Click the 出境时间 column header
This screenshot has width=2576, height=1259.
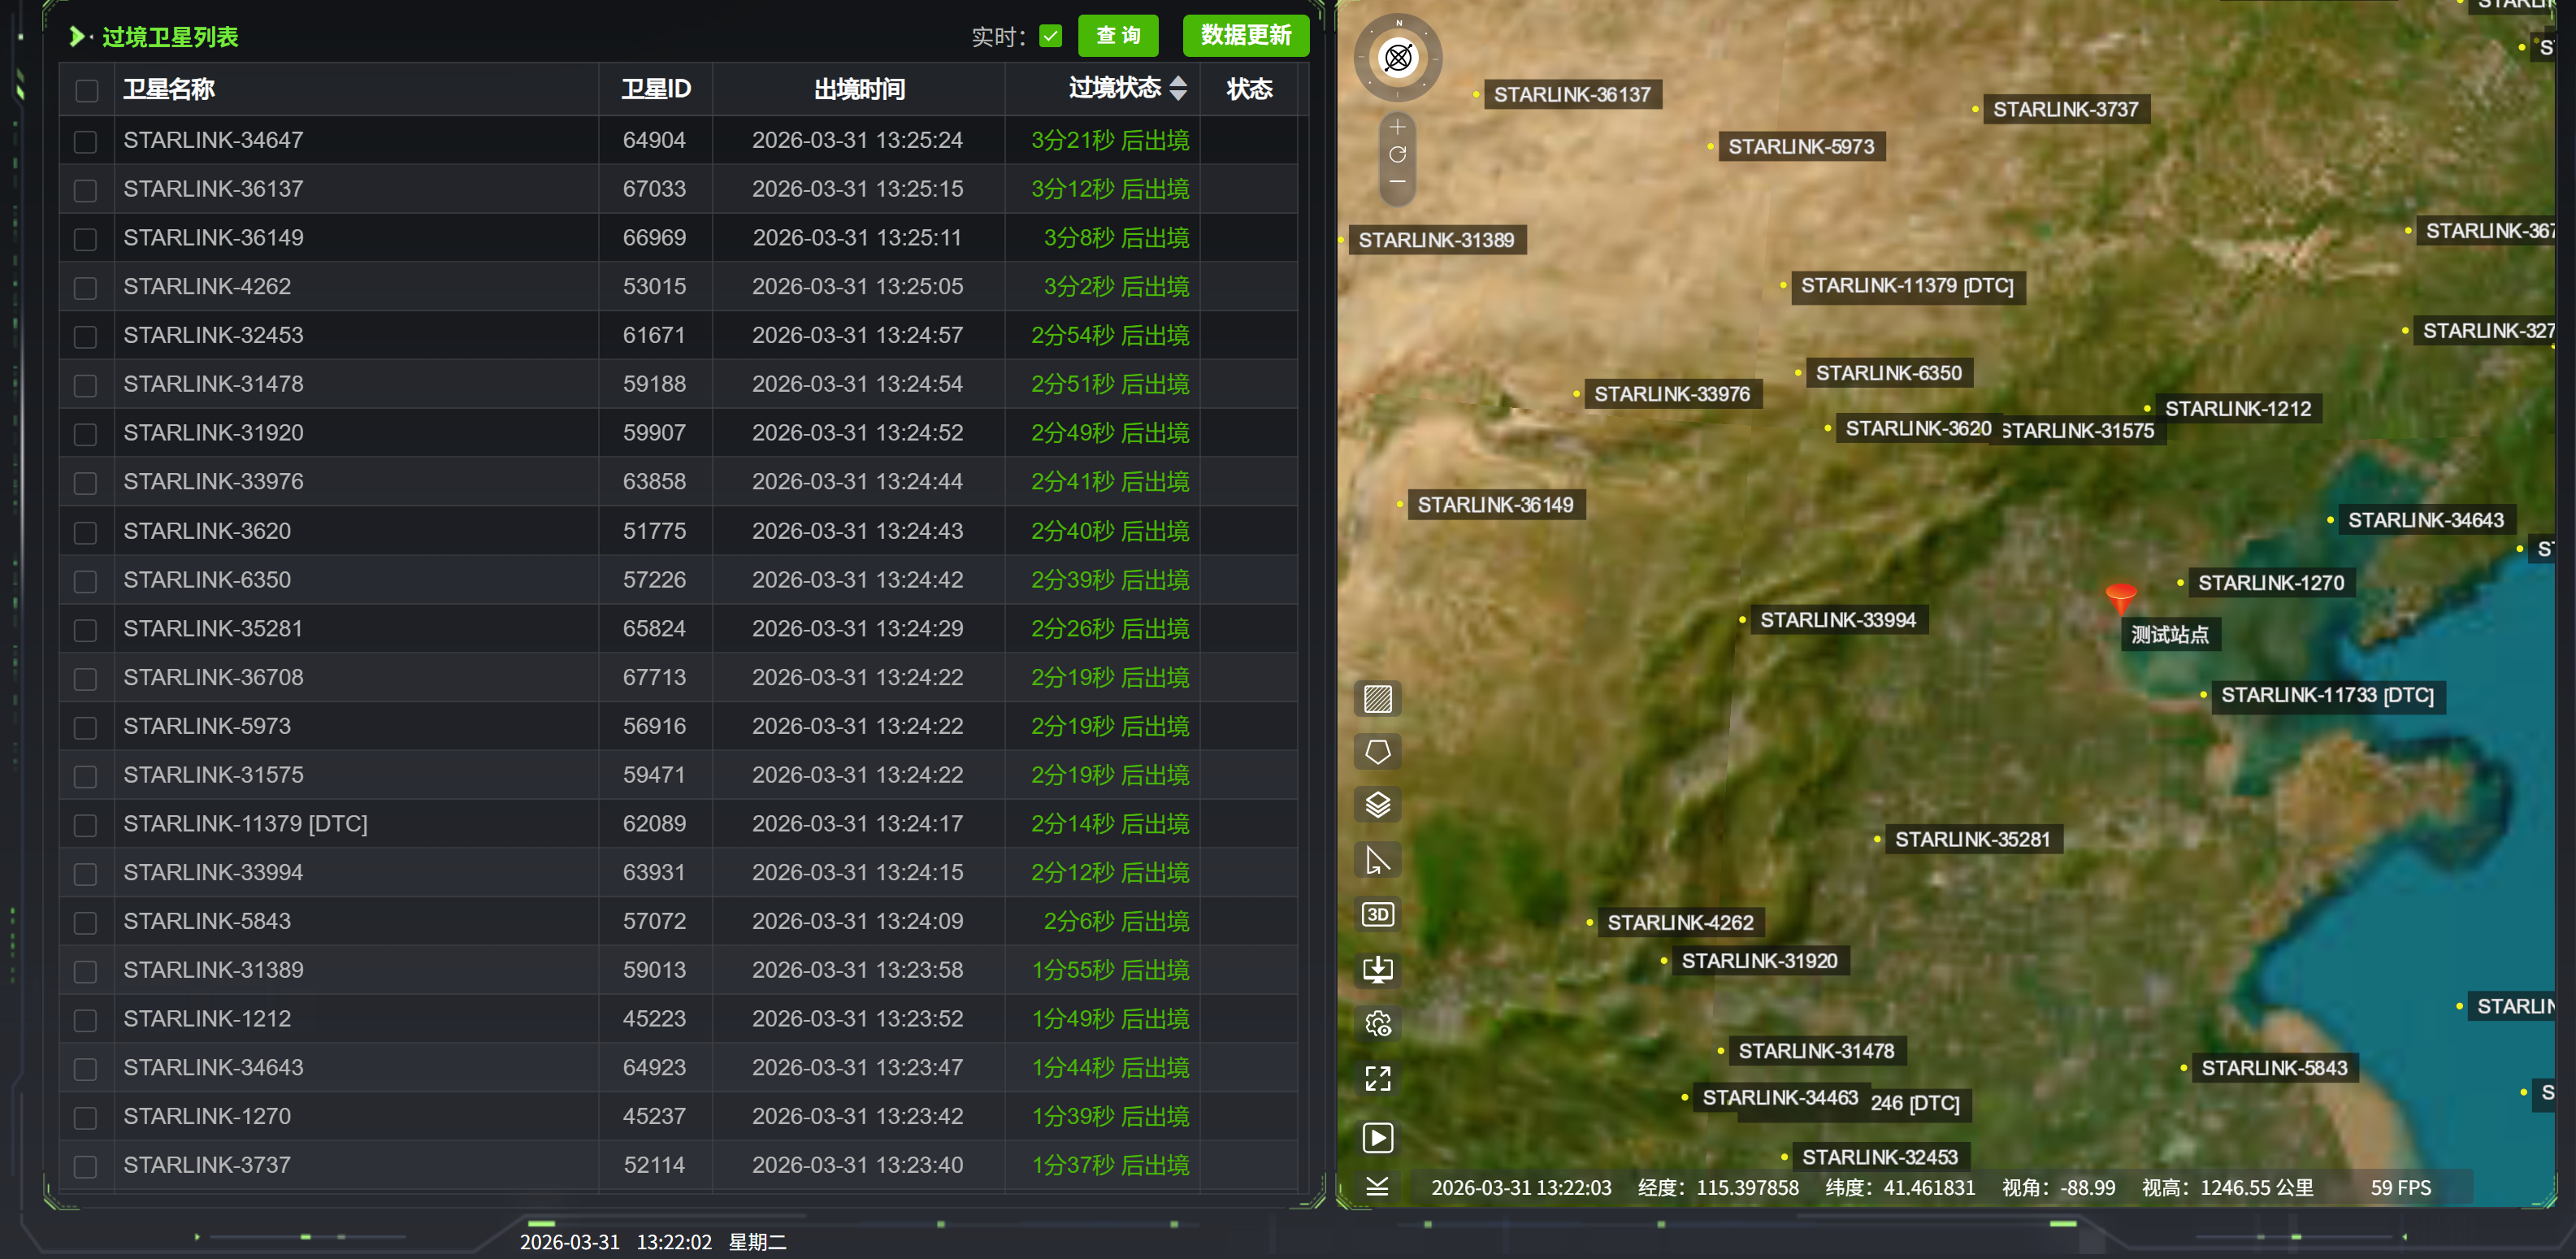tap(859, 89)
